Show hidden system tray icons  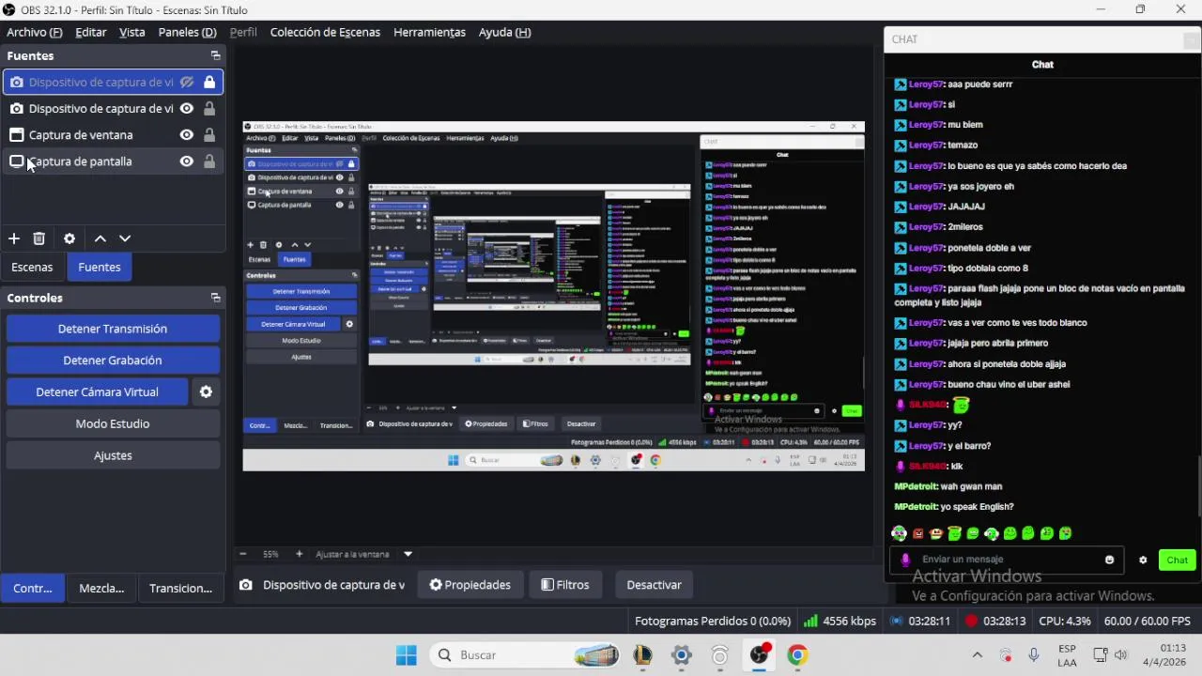tap(977, 655)
